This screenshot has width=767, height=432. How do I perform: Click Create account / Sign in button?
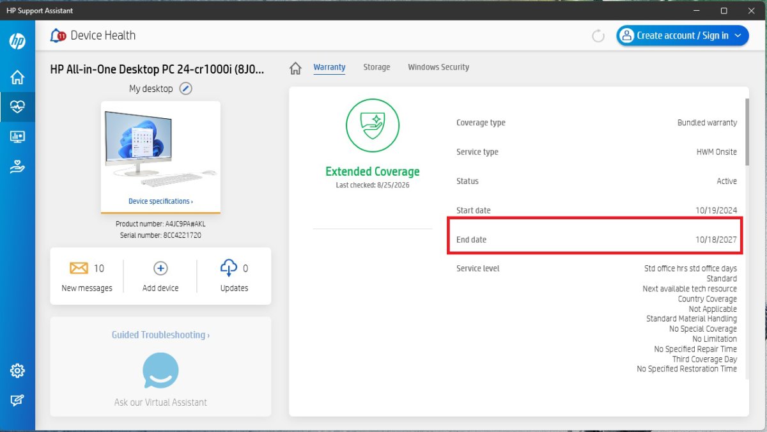click(683, 36)
